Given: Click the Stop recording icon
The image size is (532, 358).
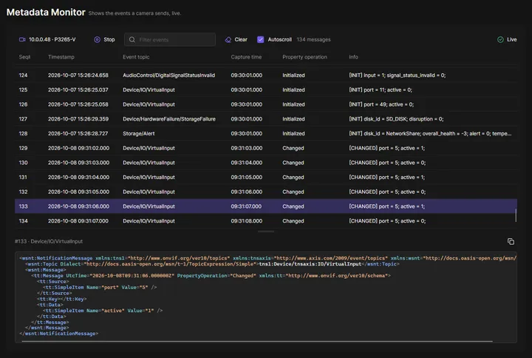Looking at the screenshot, I should pyautogui.click(x=97, y=40).
